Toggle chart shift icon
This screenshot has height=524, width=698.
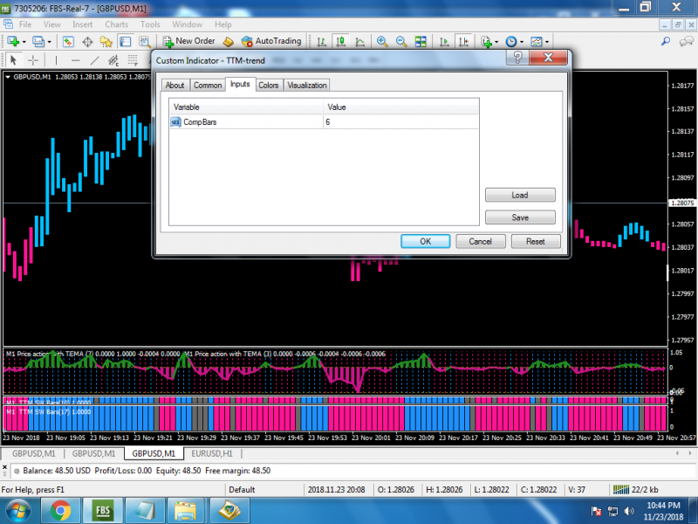463,42
